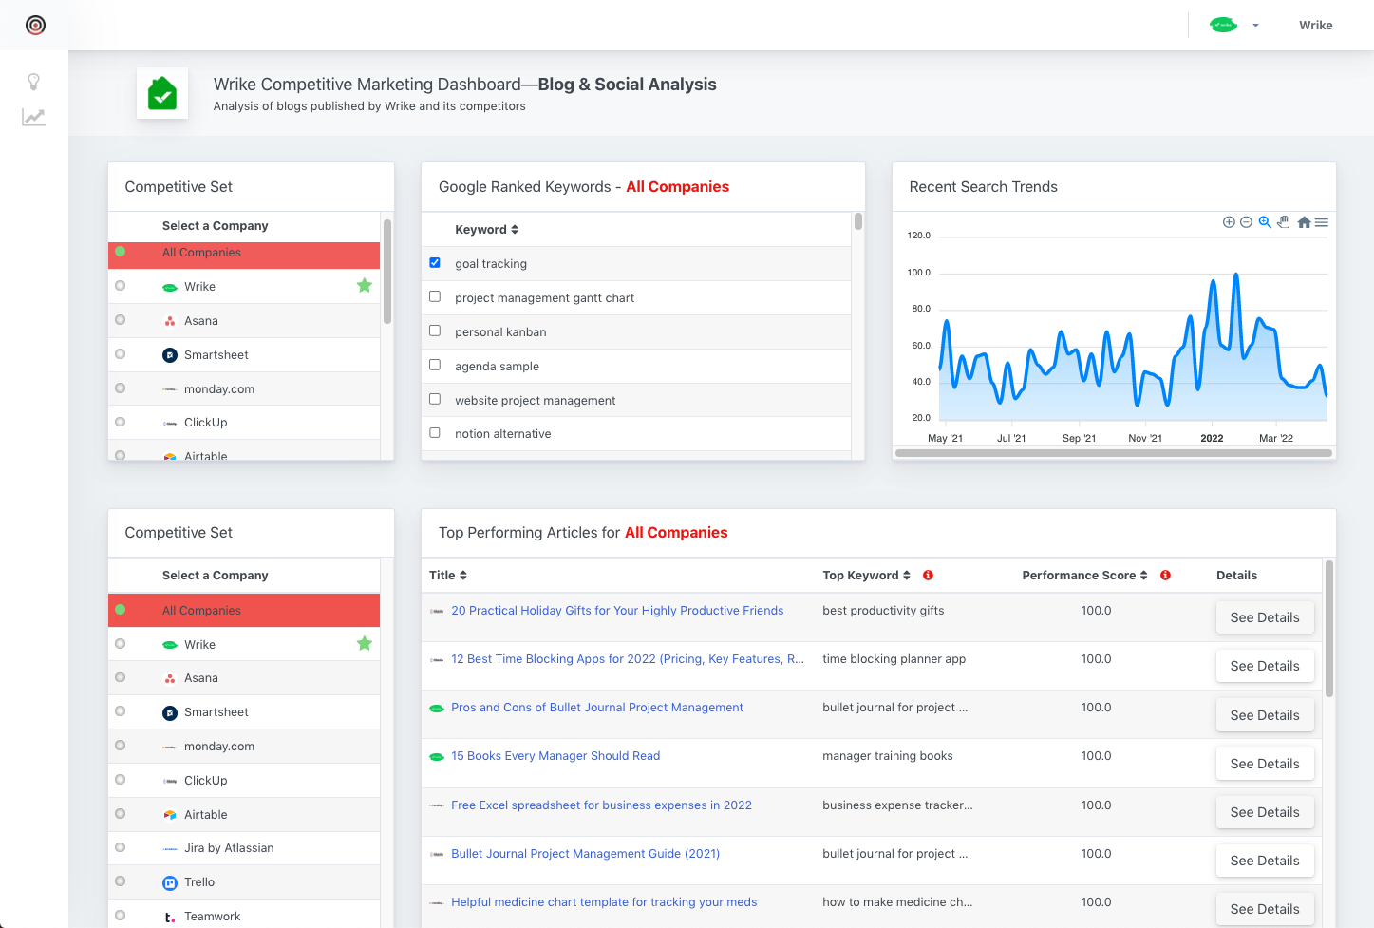Viewport: 1374px width, 928px height.
Task: Choose ClickUp in the lower Competitive Set list
Action: pyautogui.click(x=244, y=781)
